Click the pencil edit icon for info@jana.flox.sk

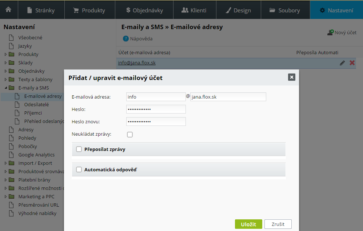(x=342, y=63)
